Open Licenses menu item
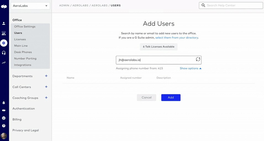Image resolution: width=264 pixels, height=141 pixels. (20, 39)
